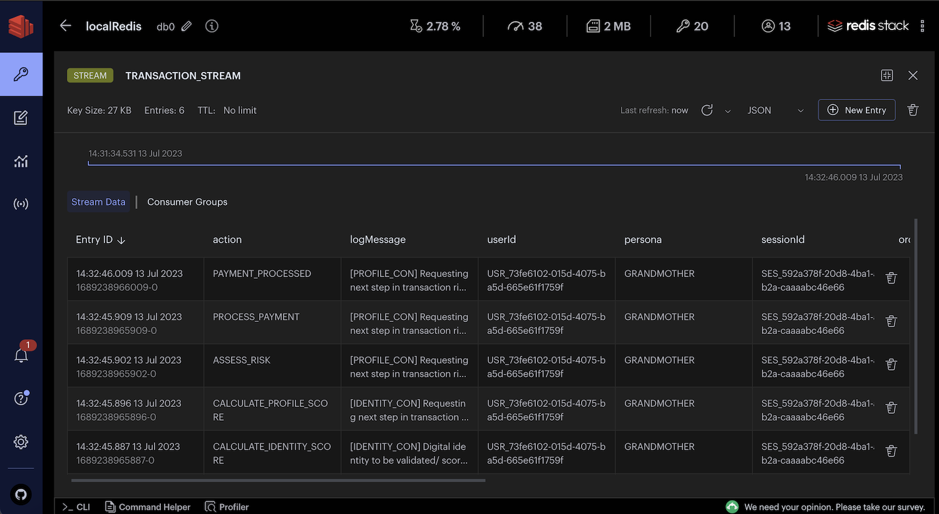
Task: Click the STREAM type badge
Action: pyautogui.click(x=90, y=76)
